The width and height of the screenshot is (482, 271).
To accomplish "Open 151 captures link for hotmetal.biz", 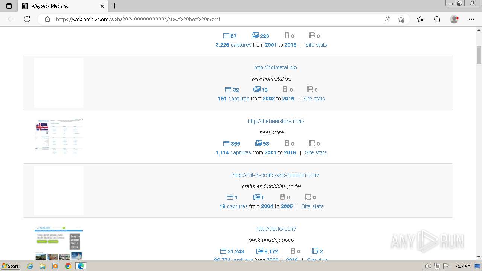I will pyautogui.click(x=233, y=99).
